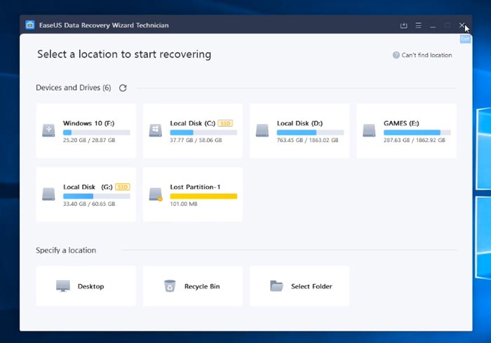Viewport: 491px width, 343px height.
Task: Click the EaseUS app logo icon
Action: coord(30,25)
